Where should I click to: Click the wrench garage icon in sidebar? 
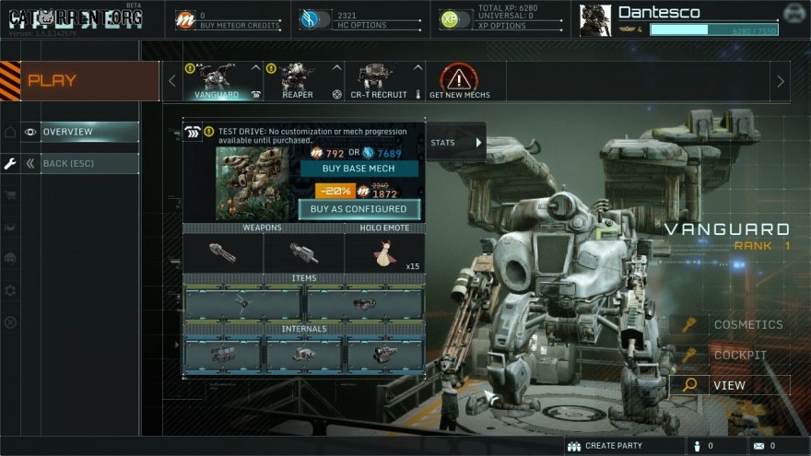[x=10, y=164]
